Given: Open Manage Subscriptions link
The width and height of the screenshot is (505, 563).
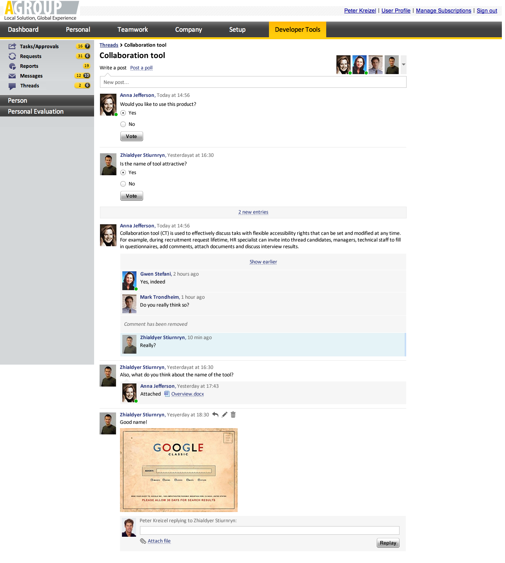Looking at the screenshot, I should pyautogui.click(x=443, y=11).
